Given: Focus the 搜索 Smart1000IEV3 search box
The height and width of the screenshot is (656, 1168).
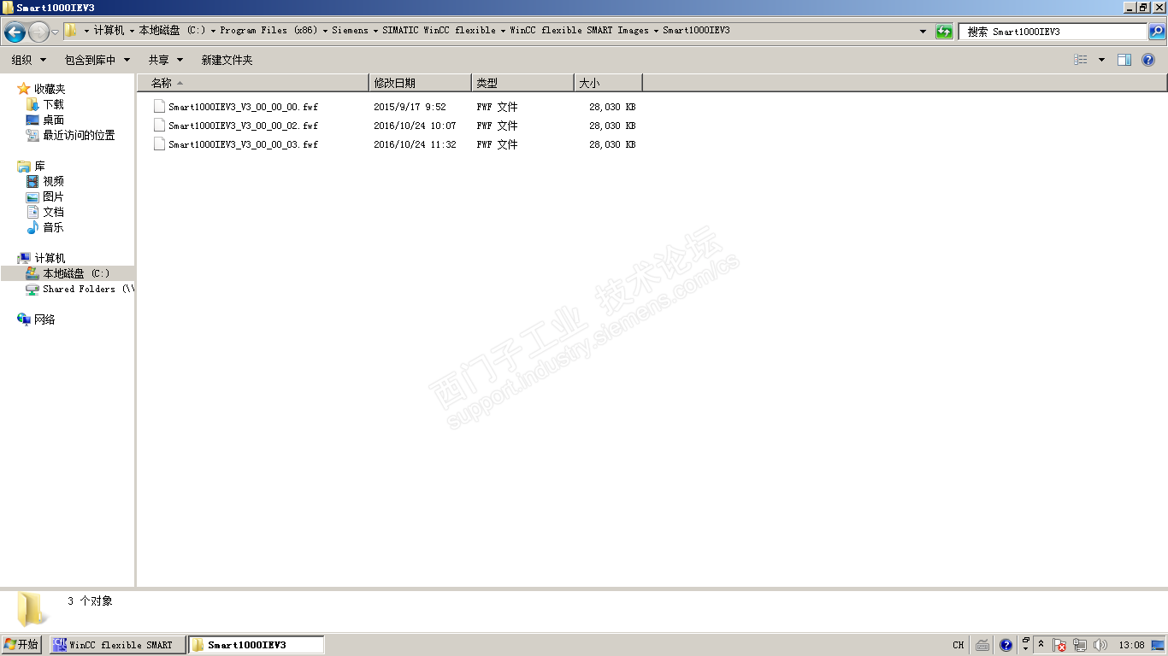Looking at the screenshot, I should [x=1053, y=32].
